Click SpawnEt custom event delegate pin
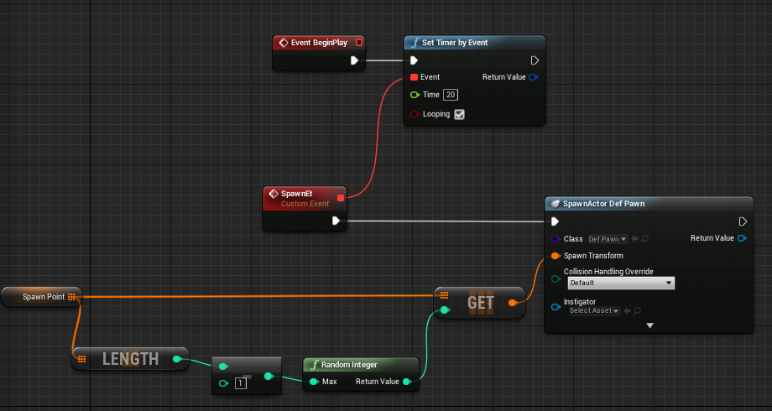This screenshot has width=772, height=411. click(x=340, y=198)
